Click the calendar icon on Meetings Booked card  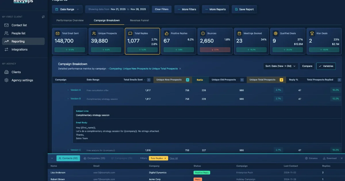[239, 33]
